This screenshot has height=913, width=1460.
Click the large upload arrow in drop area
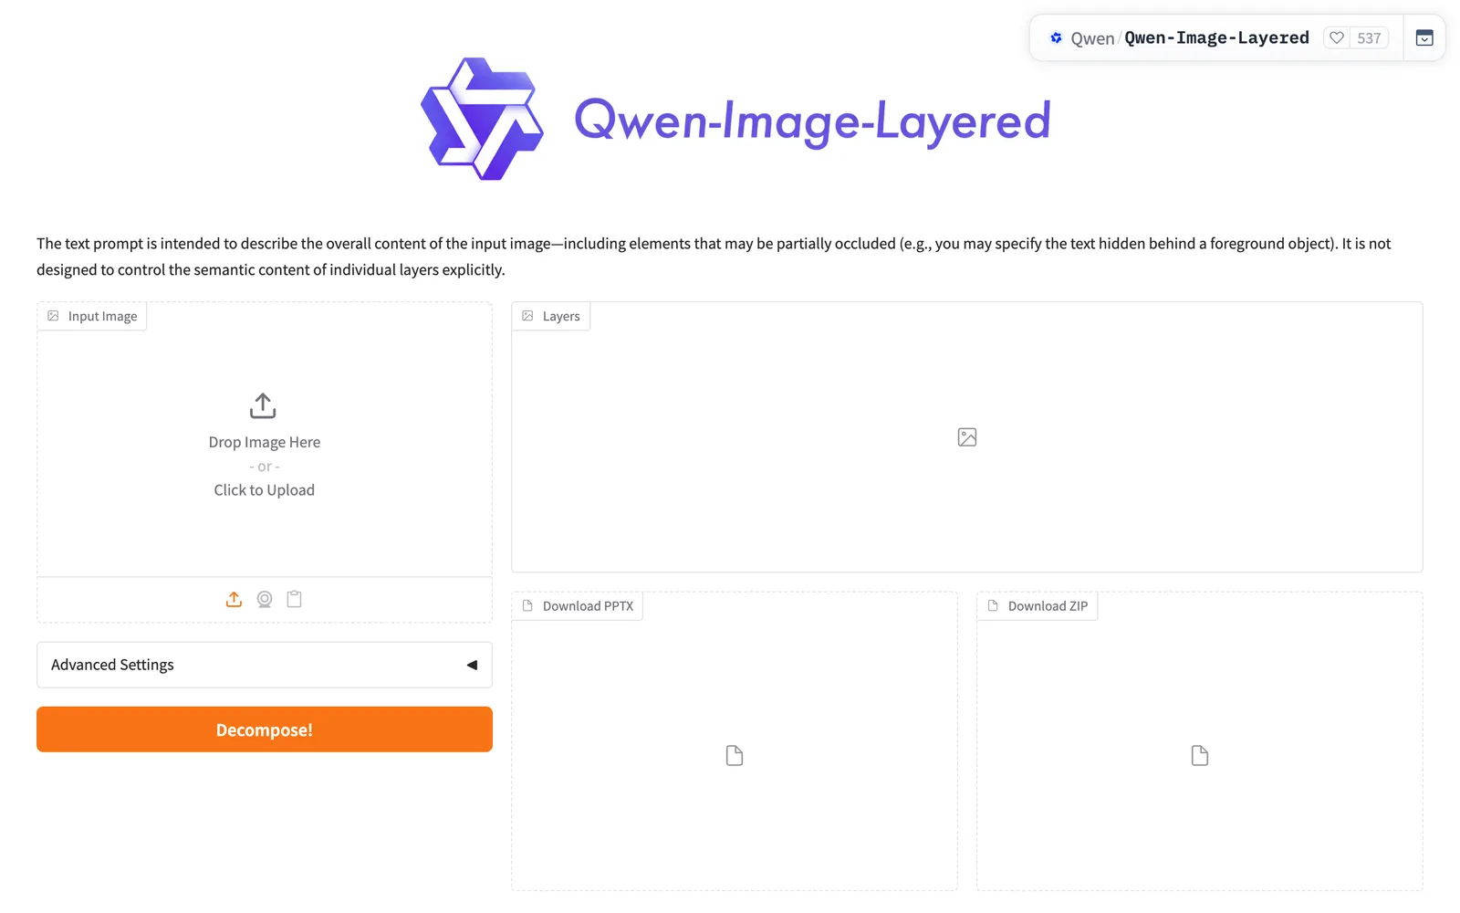[263, 405]
